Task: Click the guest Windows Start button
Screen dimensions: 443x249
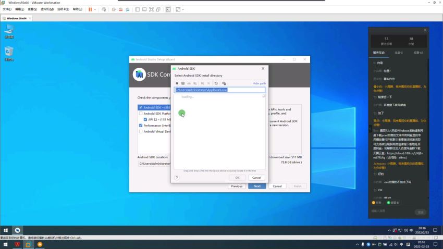Action: pos(6,230)
